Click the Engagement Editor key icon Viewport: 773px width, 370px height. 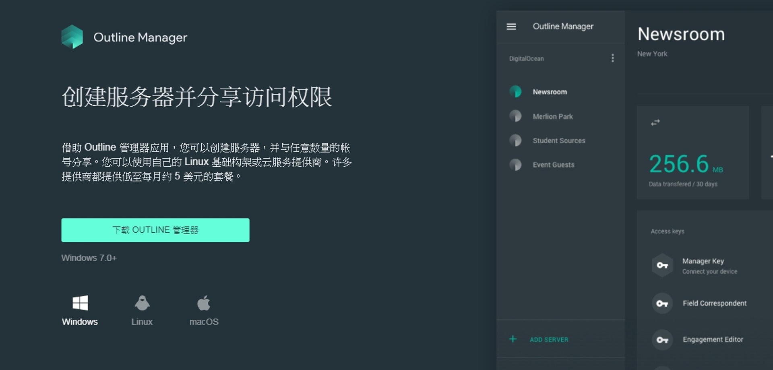pyautogui.click(x=662, y=340)
